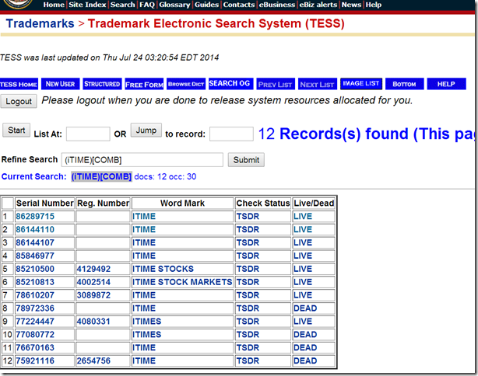
Task: Click the New User button
Action: (x=61, y=84)
